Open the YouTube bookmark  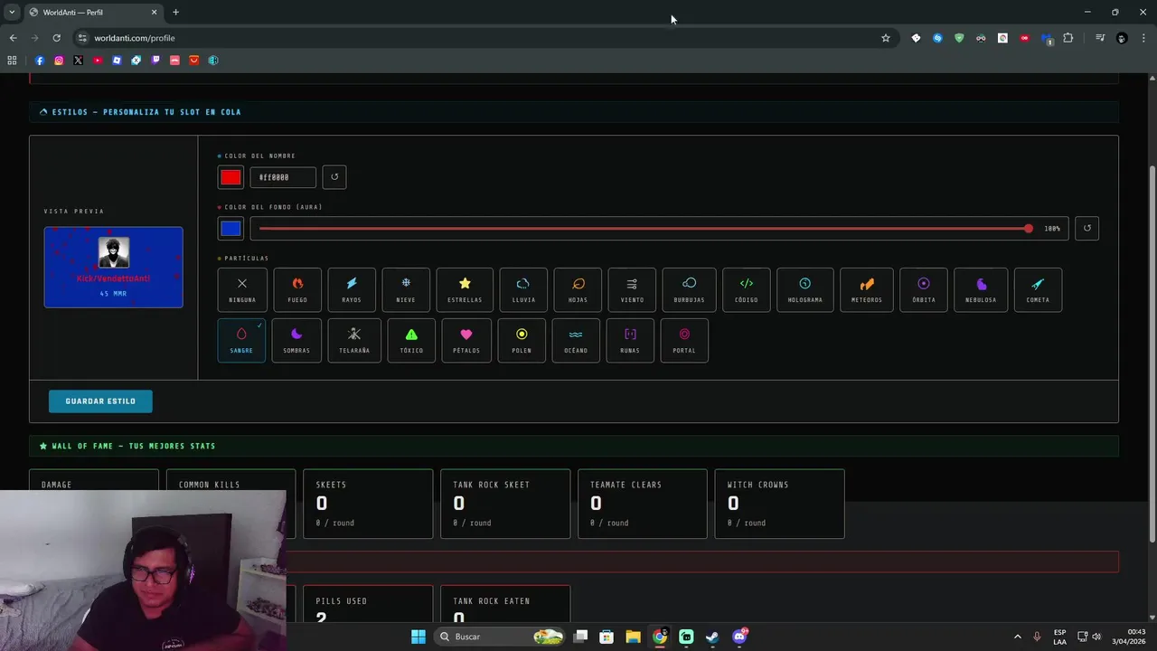coord(98,61)
